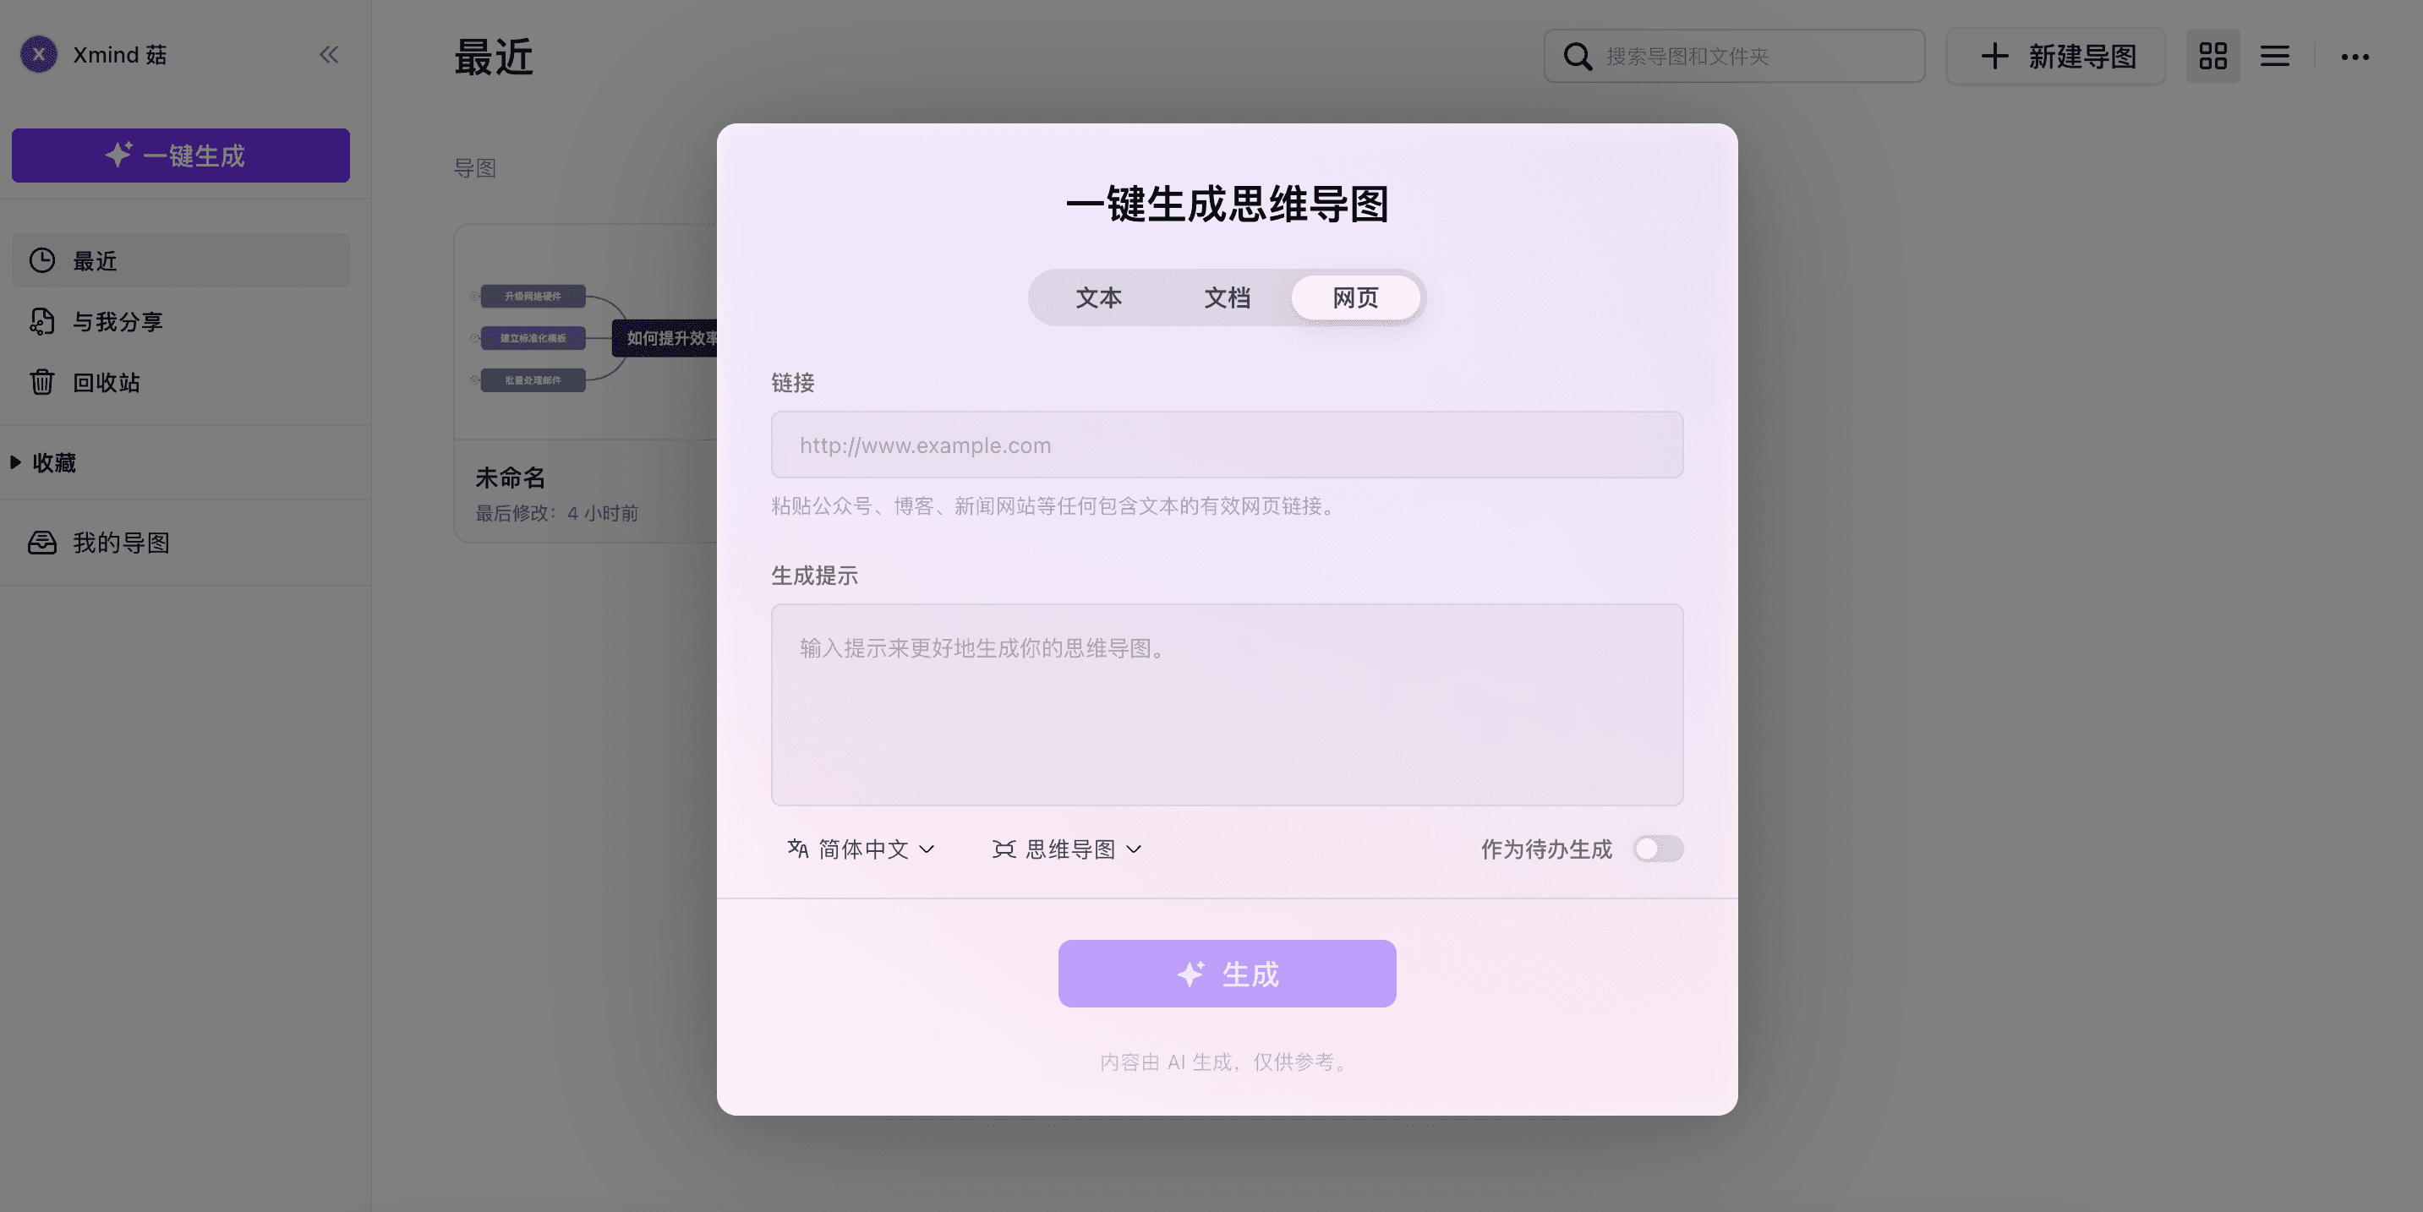Click the search magnifier icon
The height and width of the screenshot is (1212, 2423).
(x=1576, y=57)
